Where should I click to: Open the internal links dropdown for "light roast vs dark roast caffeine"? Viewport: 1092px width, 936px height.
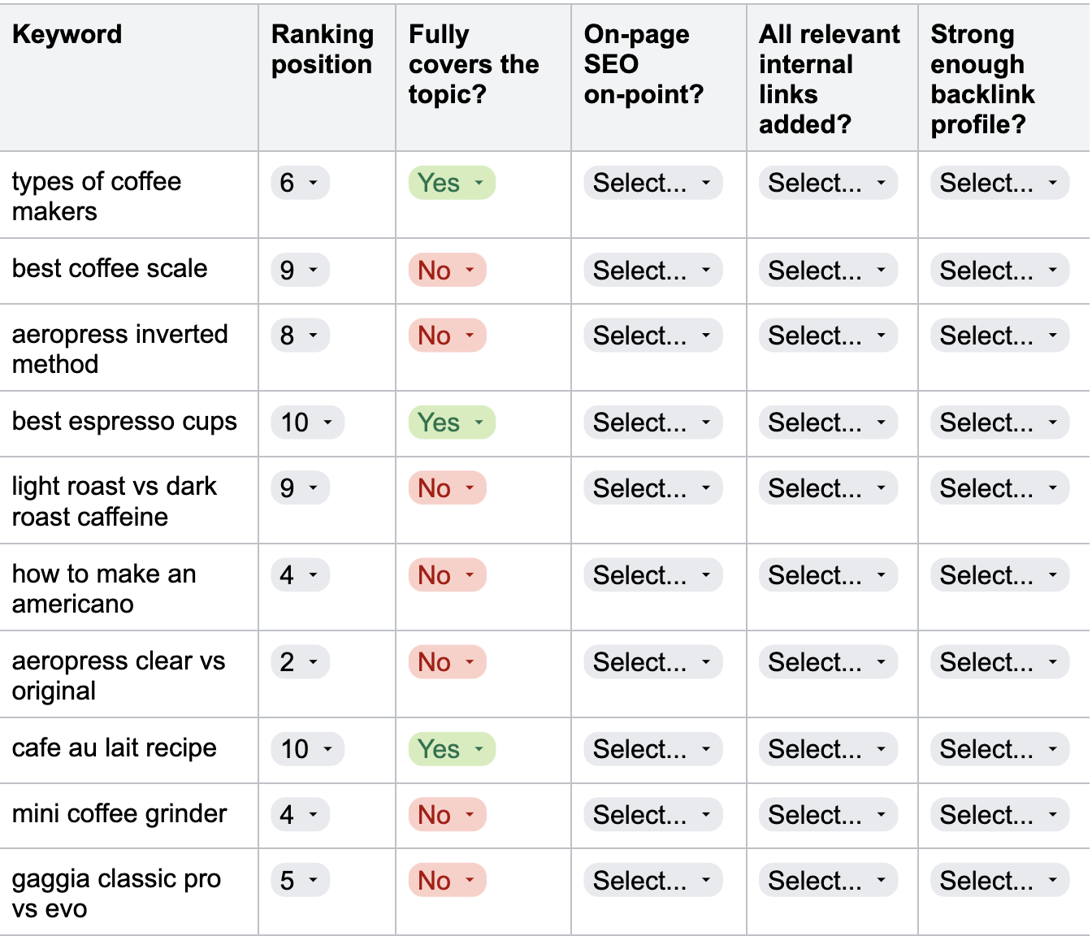coord(827,487)
